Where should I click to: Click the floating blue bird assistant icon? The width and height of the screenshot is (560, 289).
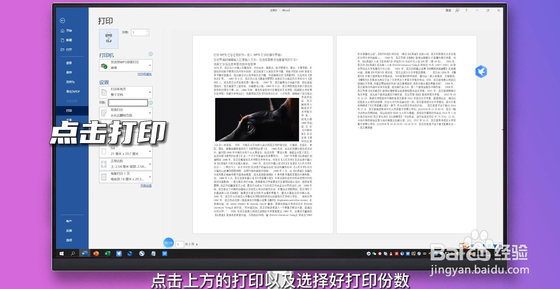(x=481, y=72)
